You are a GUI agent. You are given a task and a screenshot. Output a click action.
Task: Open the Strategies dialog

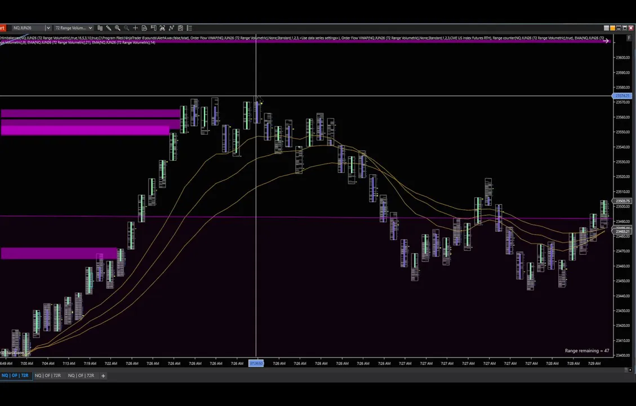click(x=180, y=28)
